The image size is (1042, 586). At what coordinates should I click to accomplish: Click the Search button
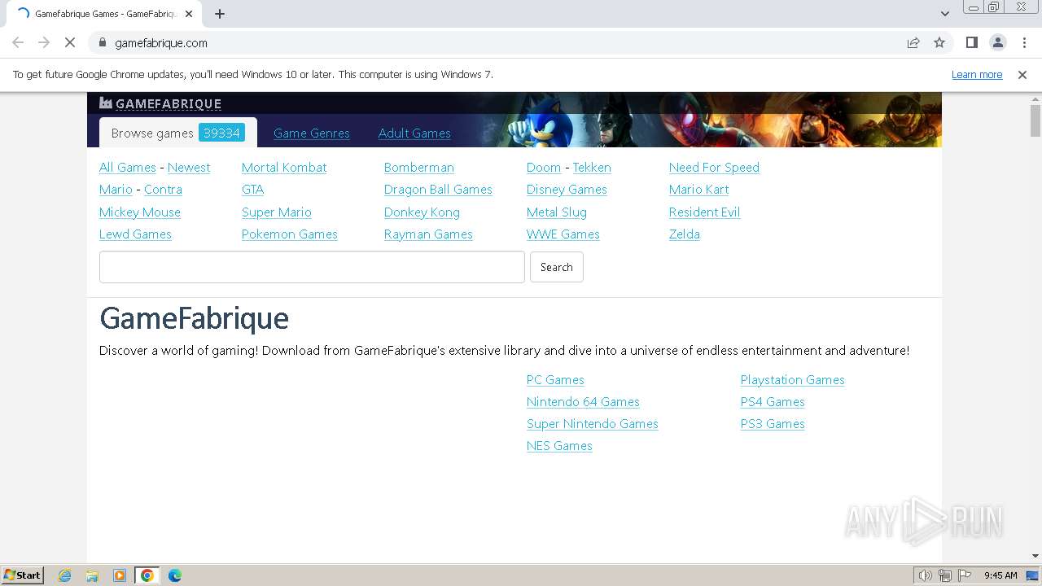click(x=557, y=267)
